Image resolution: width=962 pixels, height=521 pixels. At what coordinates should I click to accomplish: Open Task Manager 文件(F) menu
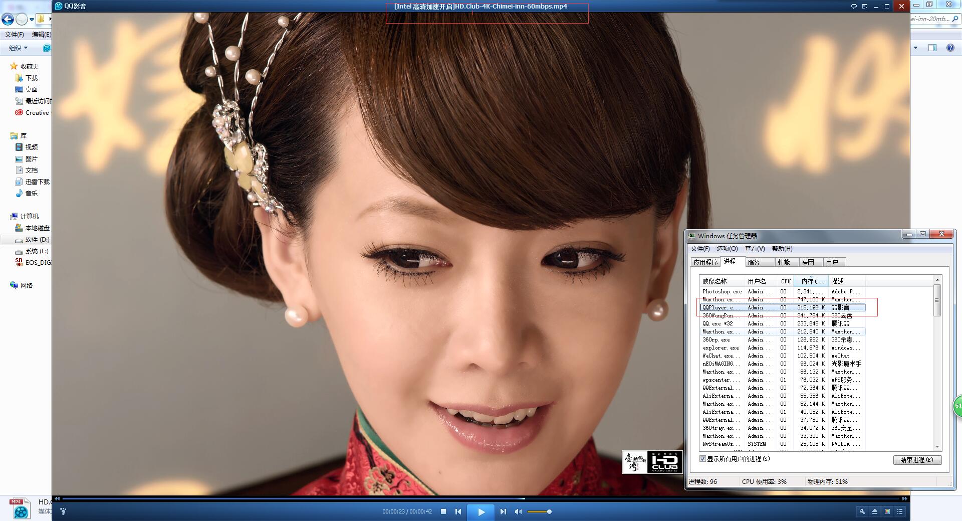[x=700, y=249]
